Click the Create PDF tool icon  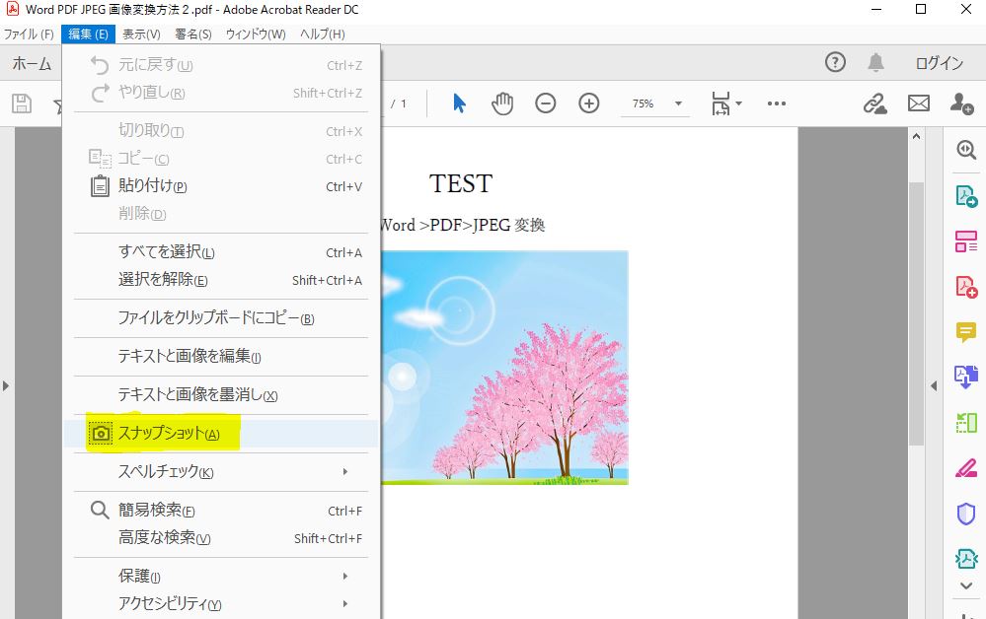966,287
